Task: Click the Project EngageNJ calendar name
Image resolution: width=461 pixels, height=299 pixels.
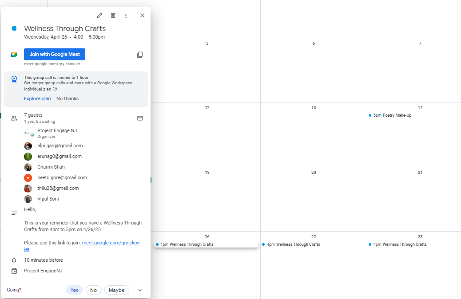Action: 43,271
